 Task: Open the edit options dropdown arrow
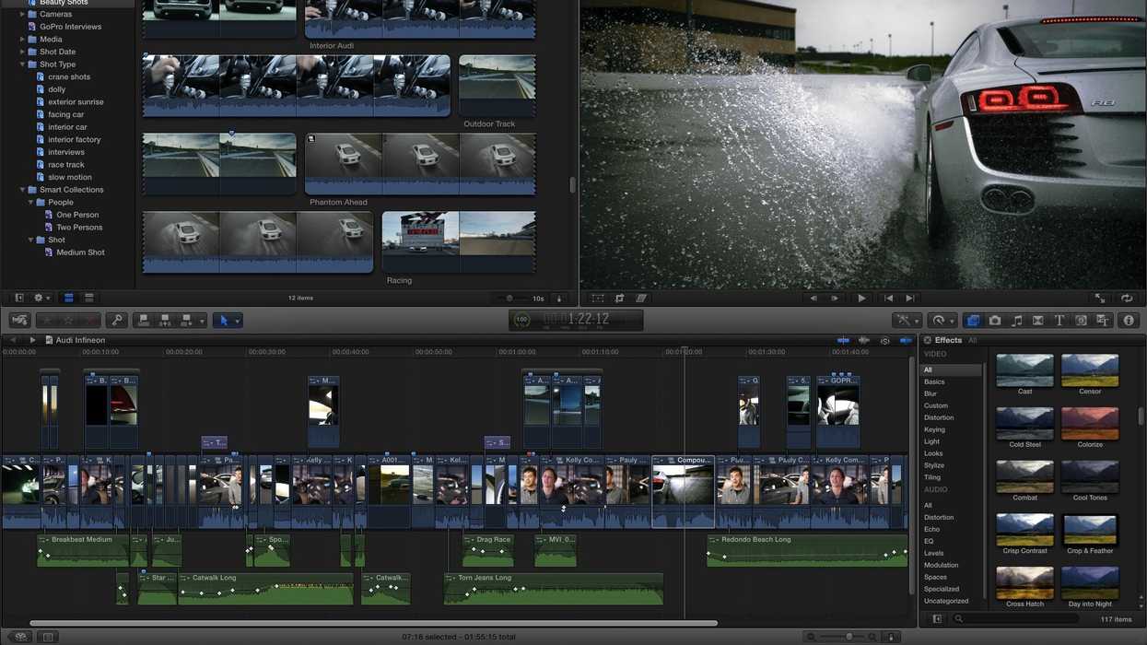click(202, 322)
